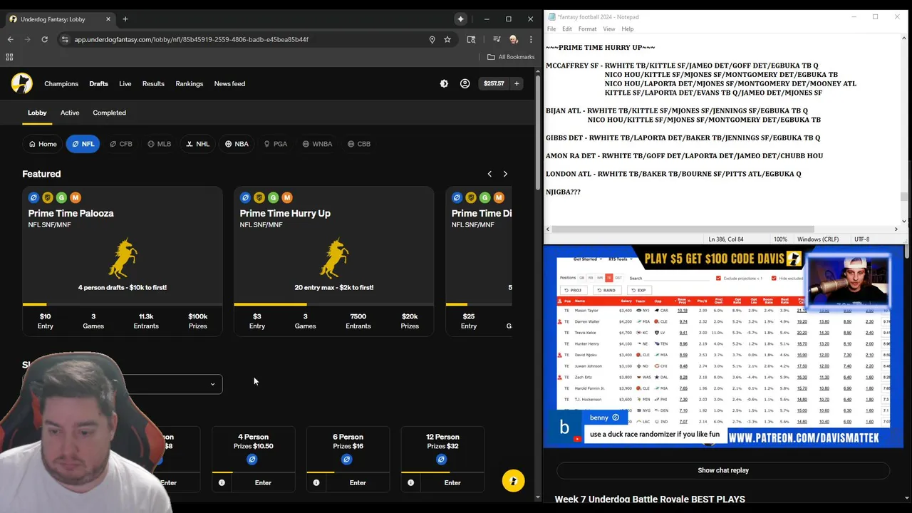Open Drafts in the top navigation
This screenshot has height=513, width=912.
[98, 83]
